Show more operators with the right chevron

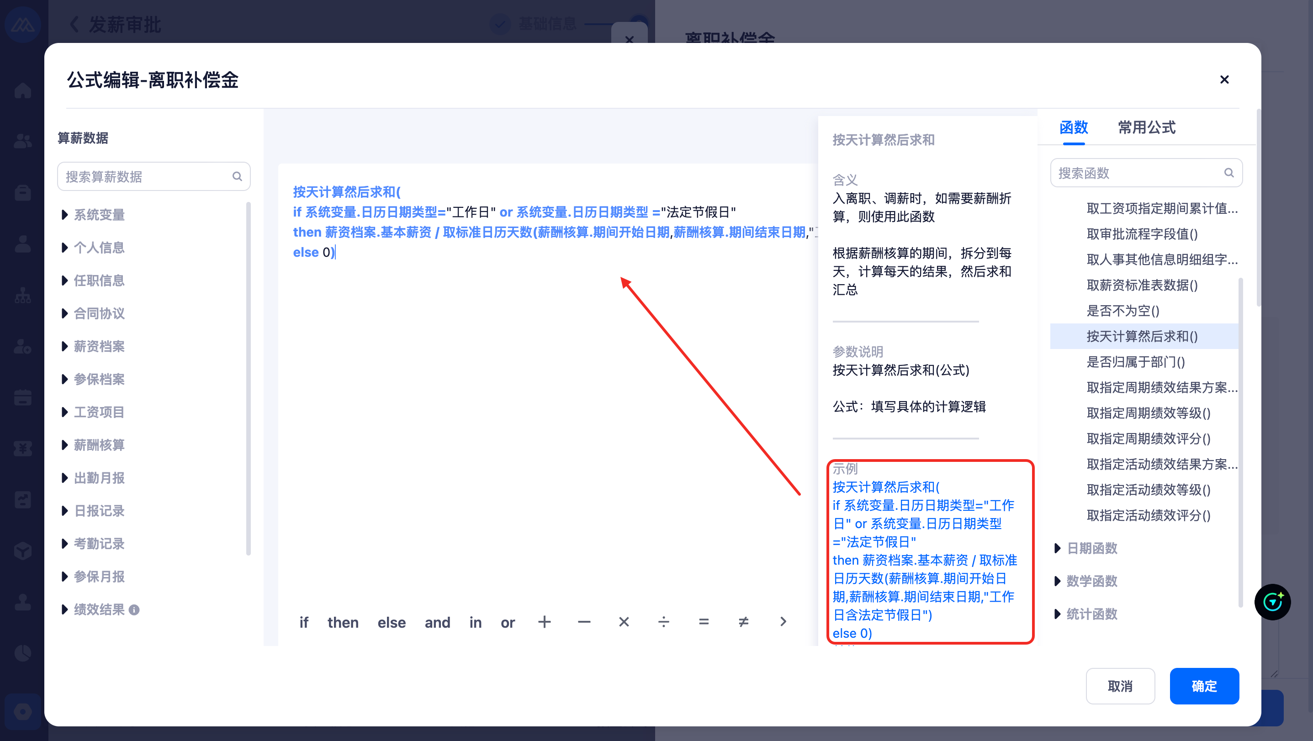point(784,622)
